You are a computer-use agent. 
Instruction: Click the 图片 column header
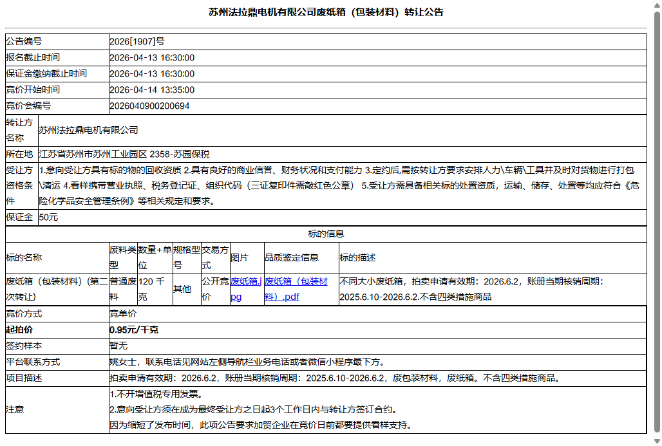click(x=247, y=258)
